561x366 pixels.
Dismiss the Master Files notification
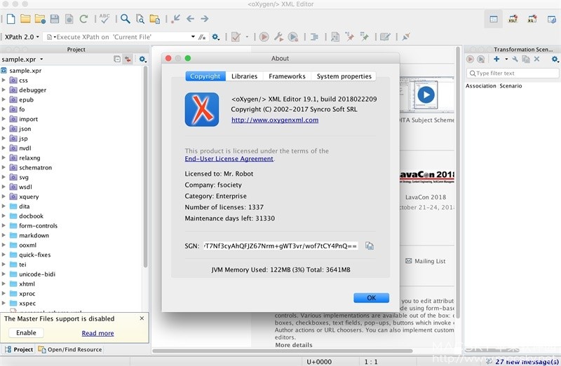(x=142, y=318)
